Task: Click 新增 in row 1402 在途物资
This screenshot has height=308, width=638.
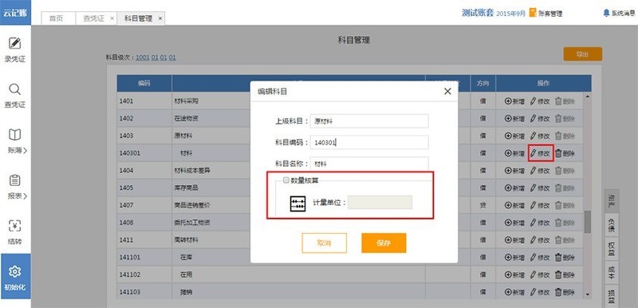Action: (x=514, y=118)
